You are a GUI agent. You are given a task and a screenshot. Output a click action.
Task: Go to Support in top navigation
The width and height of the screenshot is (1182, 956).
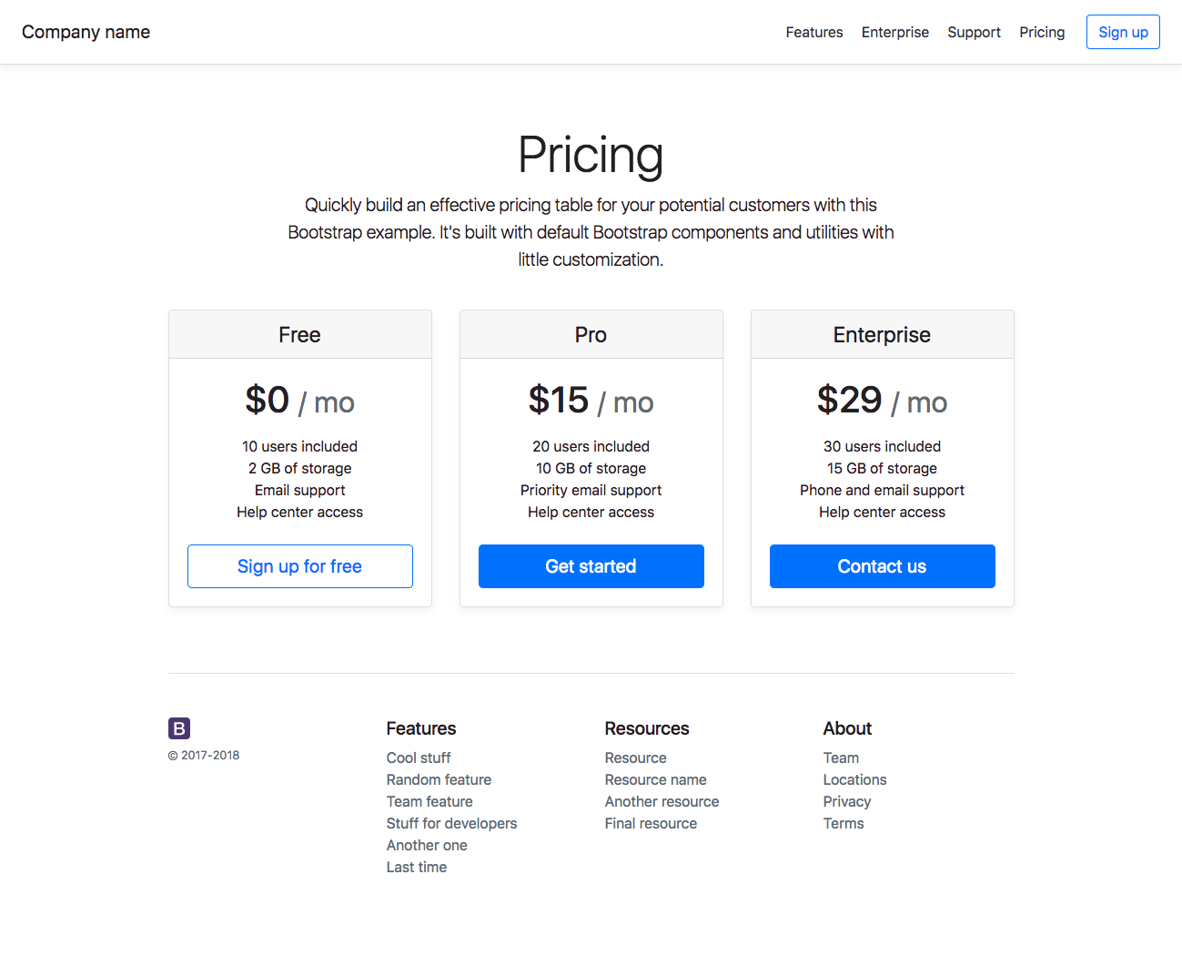click(x=974, y=32)
